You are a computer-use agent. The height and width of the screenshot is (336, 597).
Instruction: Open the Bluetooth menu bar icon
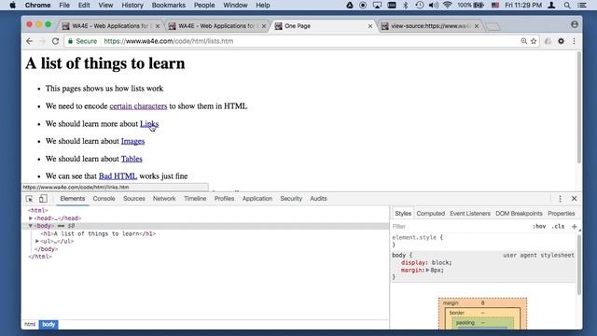pyautogui.click(x=406, y=6)
